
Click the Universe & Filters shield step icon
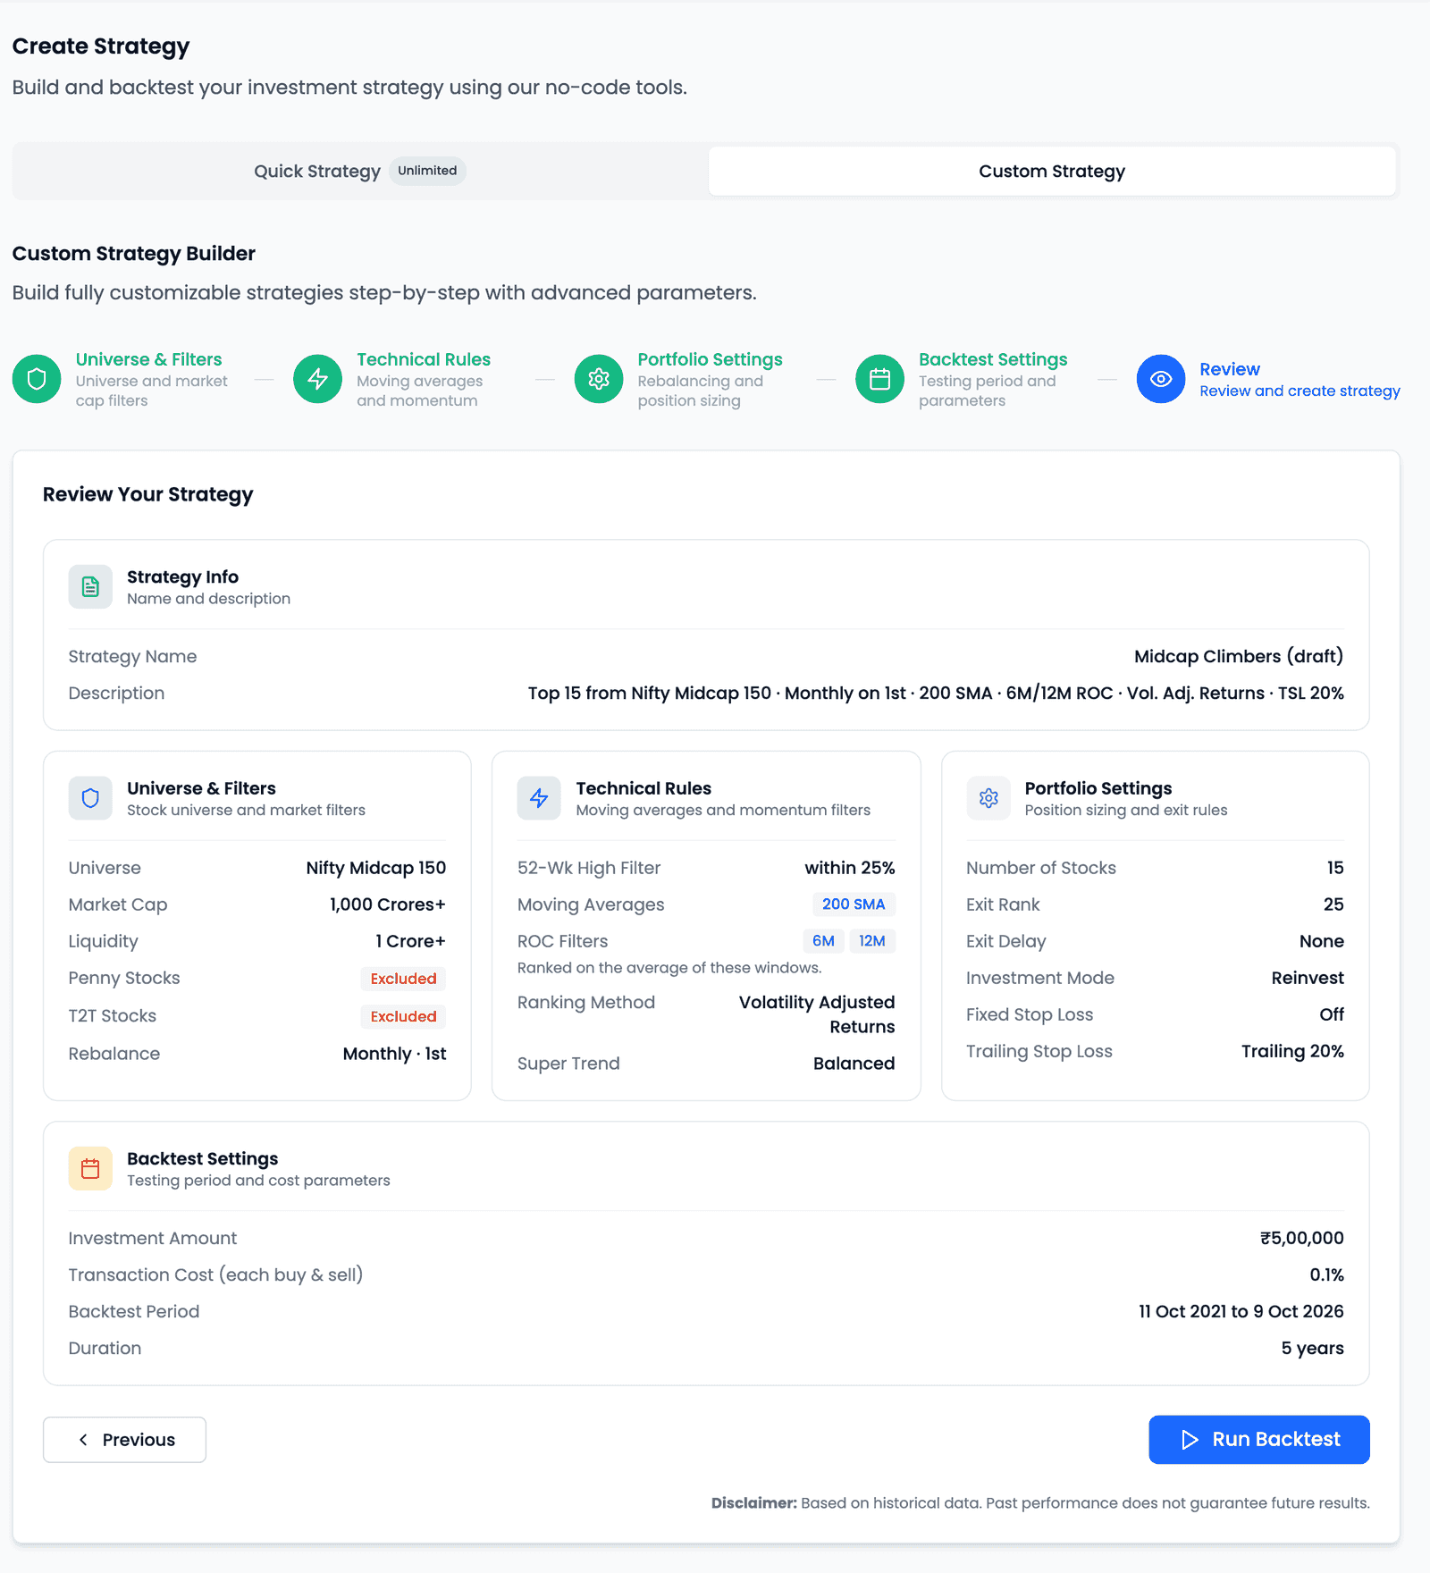[37, 379]
